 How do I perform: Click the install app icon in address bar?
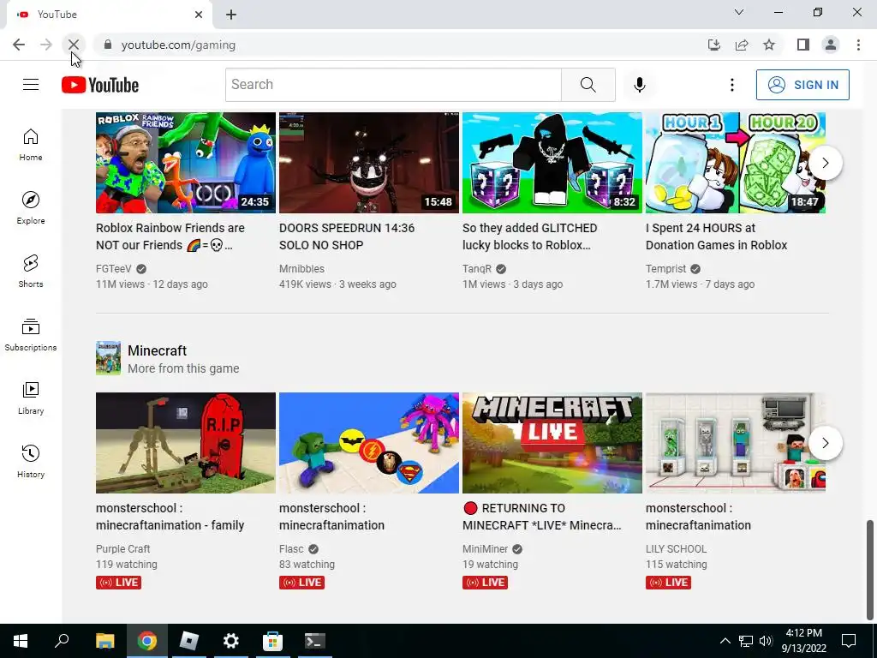pyautogui.click(x=713, y=45)
